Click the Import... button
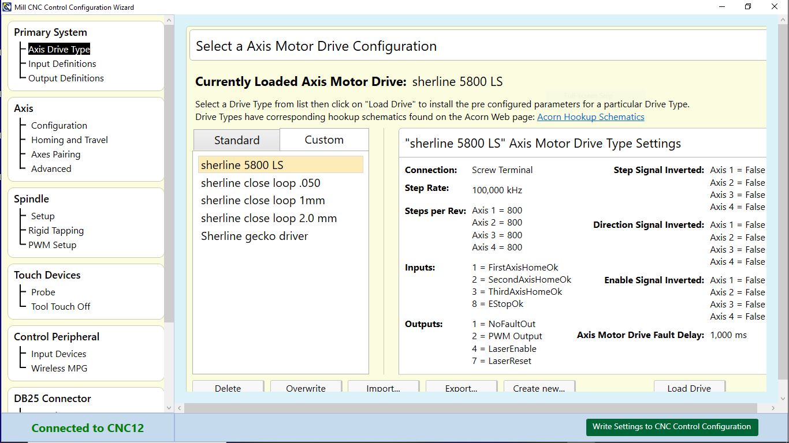 (383, 386)
